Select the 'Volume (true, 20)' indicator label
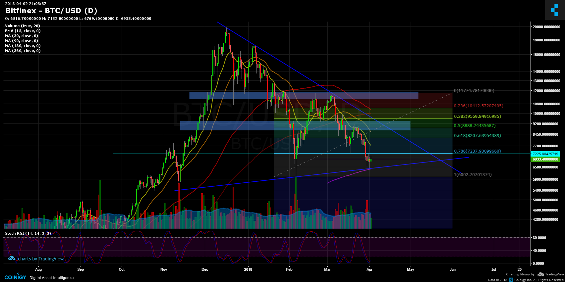Screen dimensions: 565x282 coord(23,26)
